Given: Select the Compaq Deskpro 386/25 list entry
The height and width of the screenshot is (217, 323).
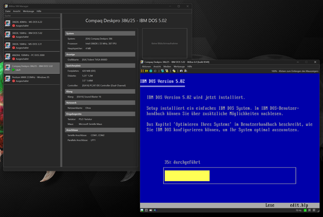Looking at the screenshot, I should (x=32, y=68).
